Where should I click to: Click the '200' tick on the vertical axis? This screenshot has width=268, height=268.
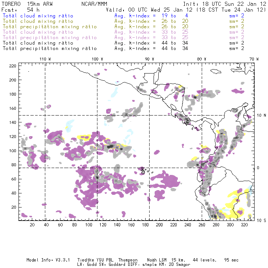pos(13,80)
